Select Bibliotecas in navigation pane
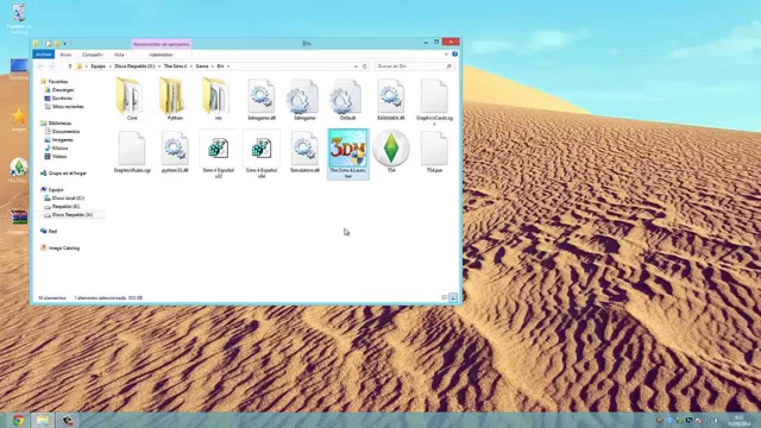Viewport: 761px width, 428px height. [56, 123]
